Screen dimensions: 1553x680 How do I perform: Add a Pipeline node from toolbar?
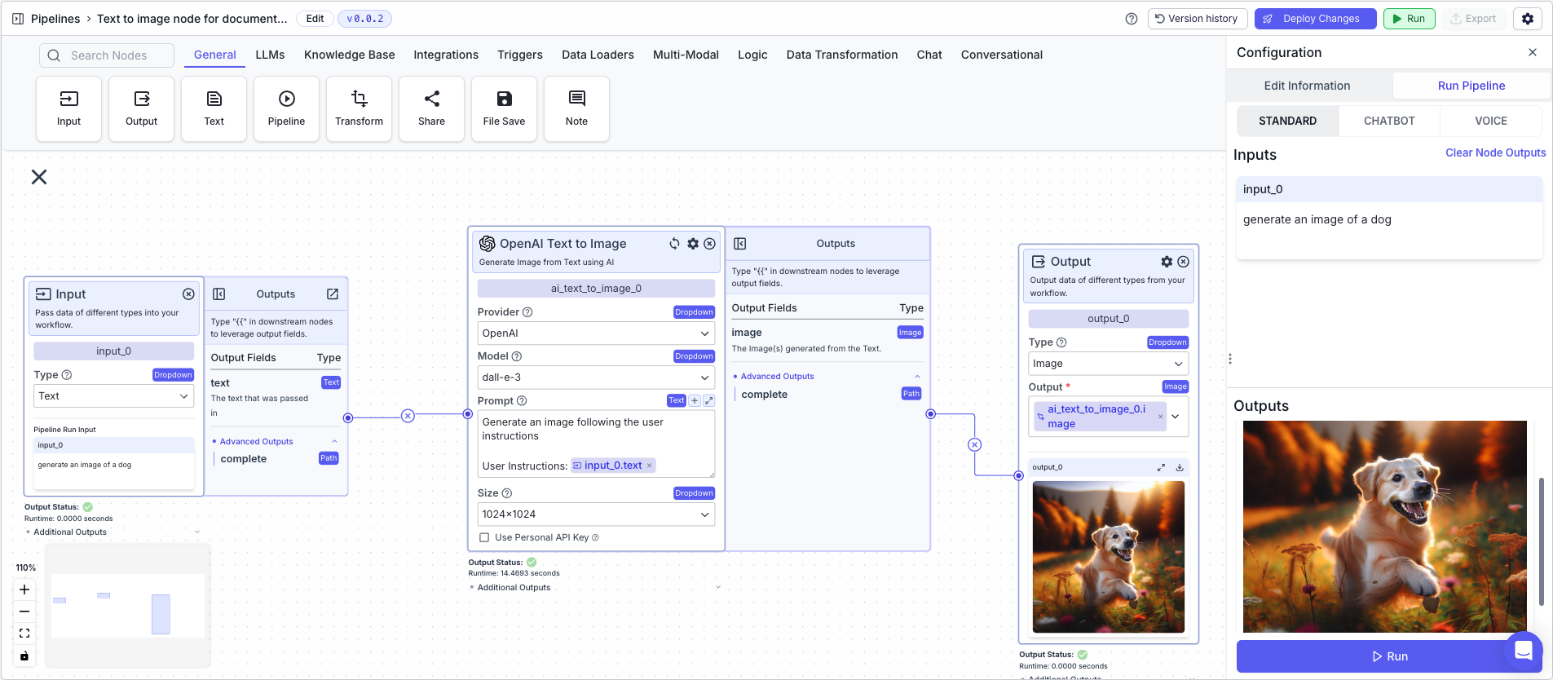286,108
